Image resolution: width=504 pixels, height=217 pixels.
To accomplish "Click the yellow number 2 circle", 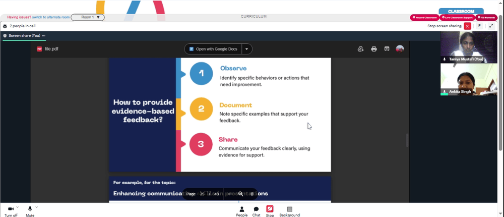I will coord(201,109).
